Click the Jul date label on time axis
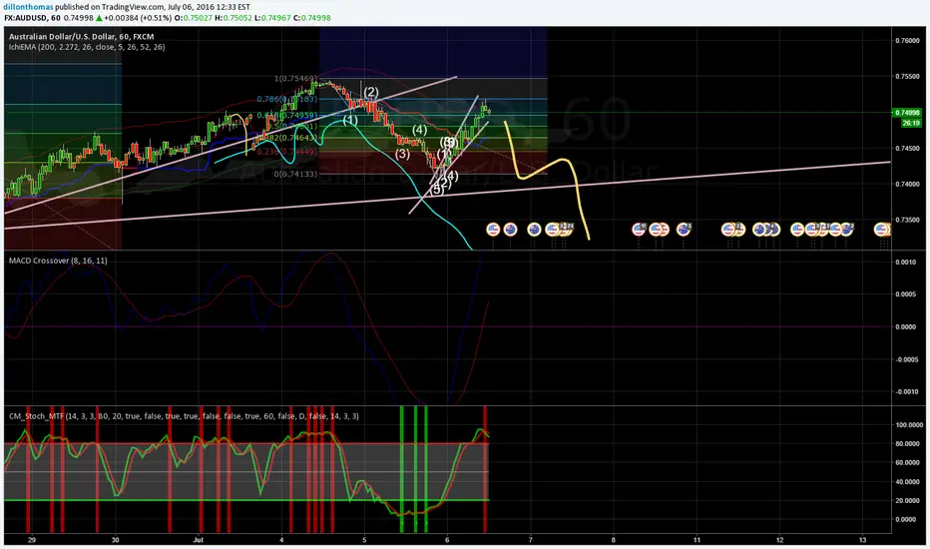930x549 pixels. coord(199,539)
